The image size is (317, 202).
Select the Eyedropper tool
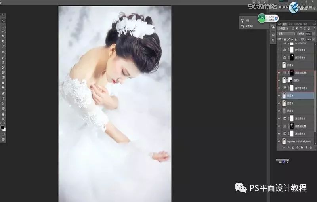(3, 46)
